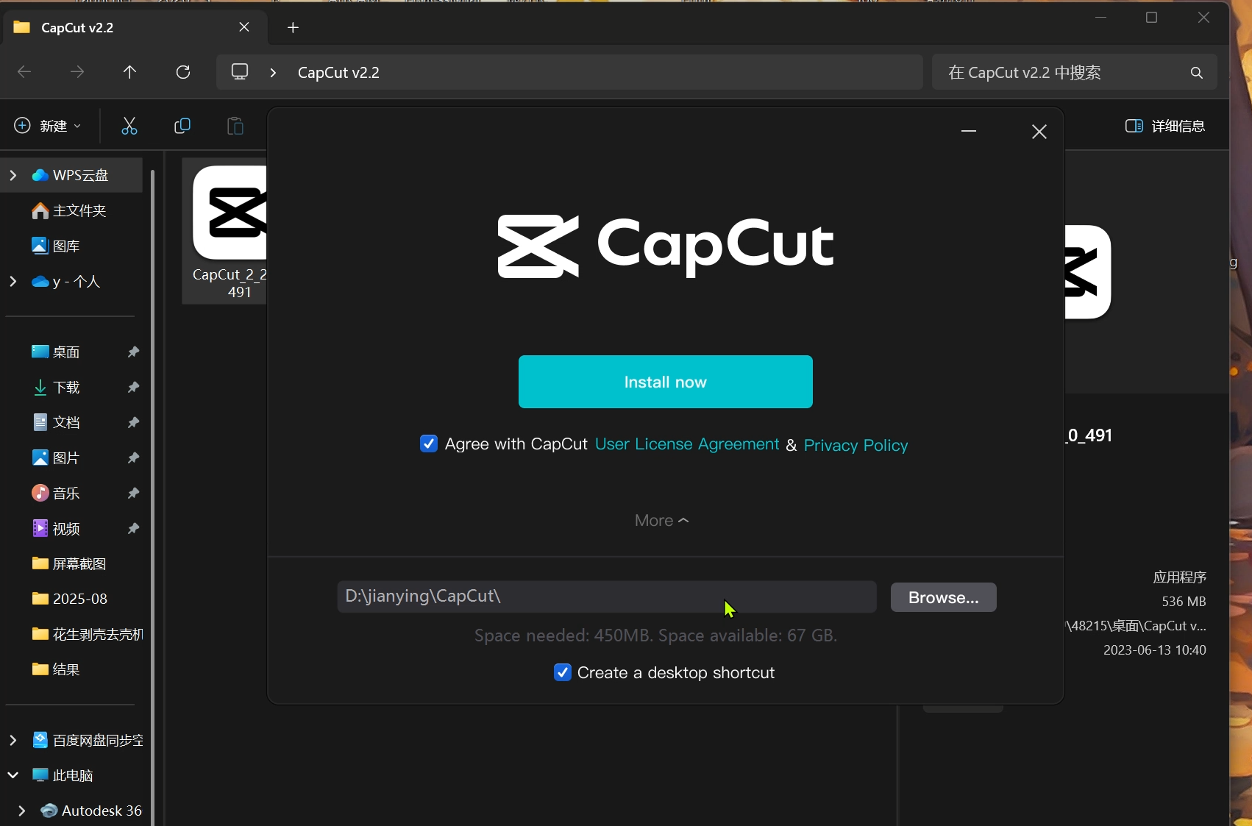Click the search magnifier icon
This screenshot has height=826, width=1252.
coord(1197,72)
